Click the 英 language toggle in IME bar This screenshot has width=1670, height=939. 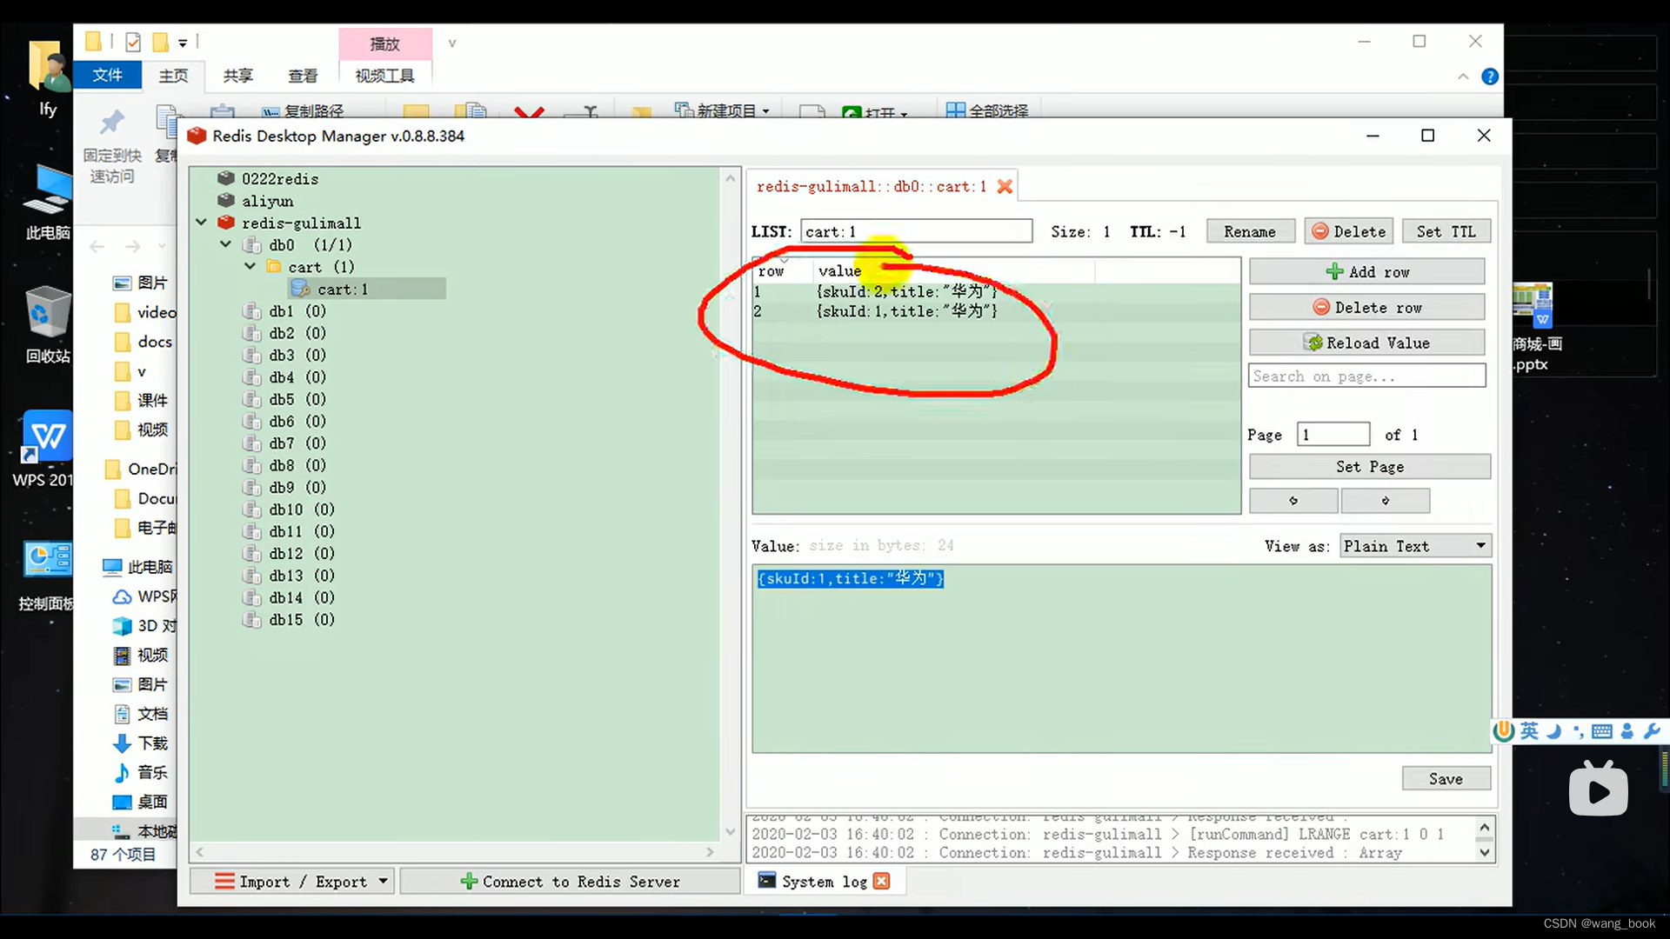1530,731
